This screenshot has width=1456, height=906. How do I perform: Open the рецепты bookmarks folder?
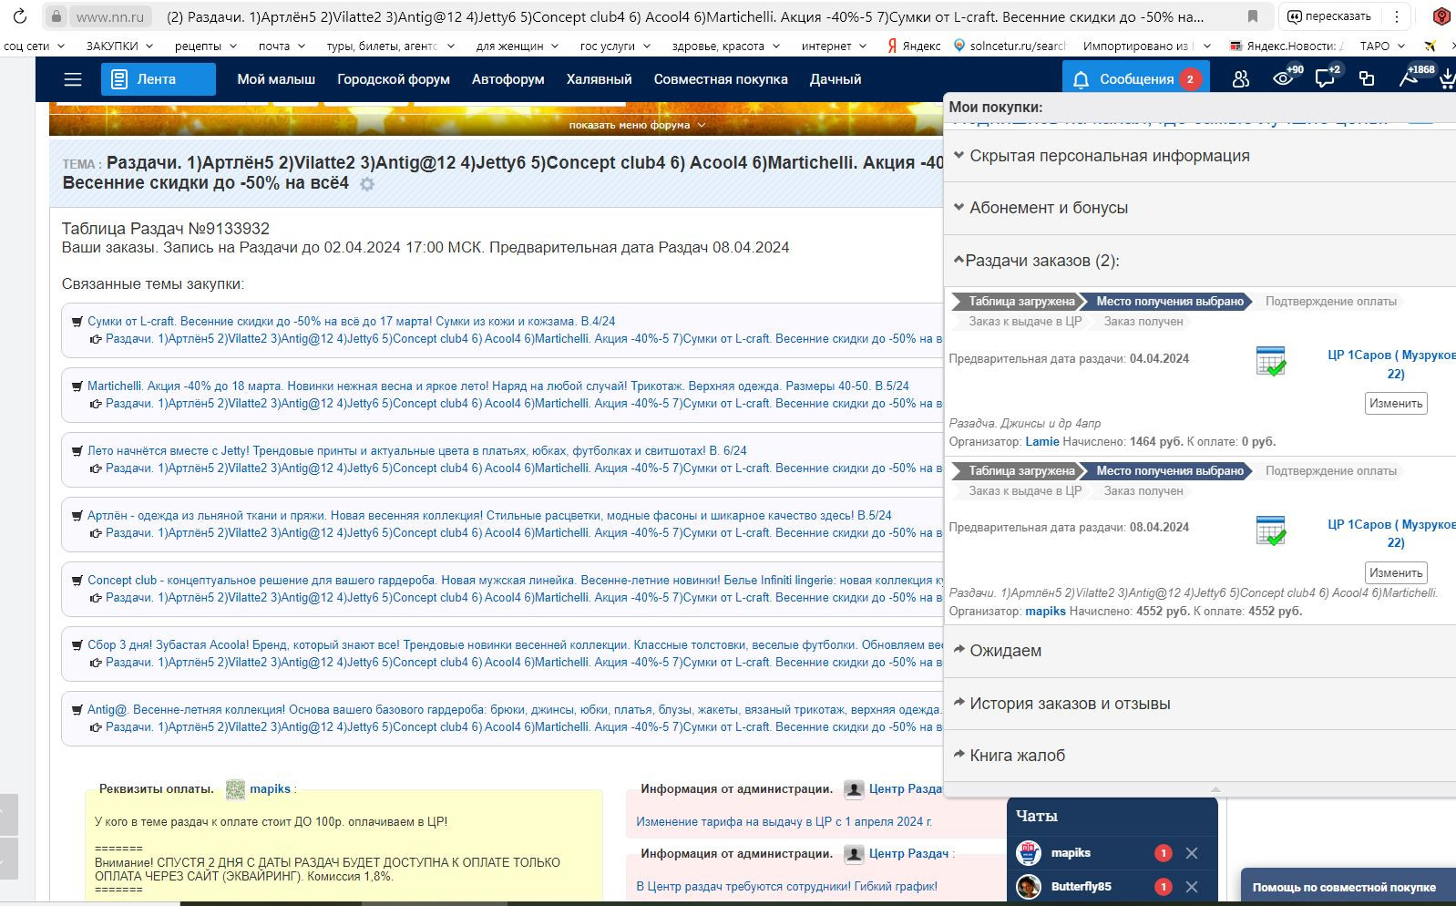(x=206, y=46)
